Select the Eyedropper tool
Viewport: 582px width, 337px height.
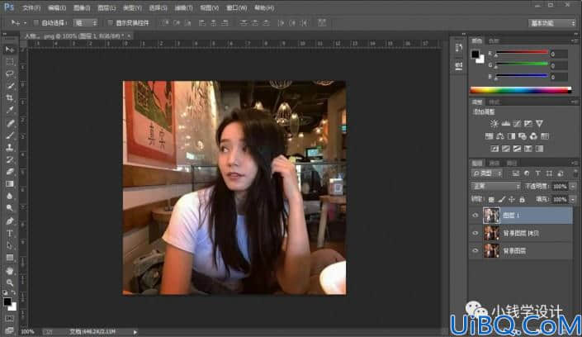[x=10, y=110]
